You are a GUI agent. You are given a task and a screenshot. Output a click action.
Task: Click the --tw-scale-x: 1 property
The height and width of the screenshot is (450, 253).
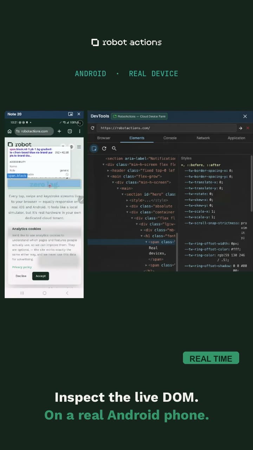coord(200,212)
